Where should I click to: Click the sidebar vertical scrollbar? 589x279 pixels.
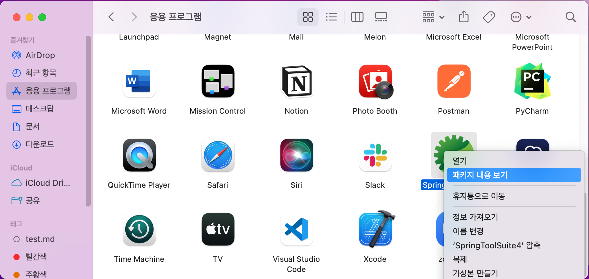click(x=88, y=121)
